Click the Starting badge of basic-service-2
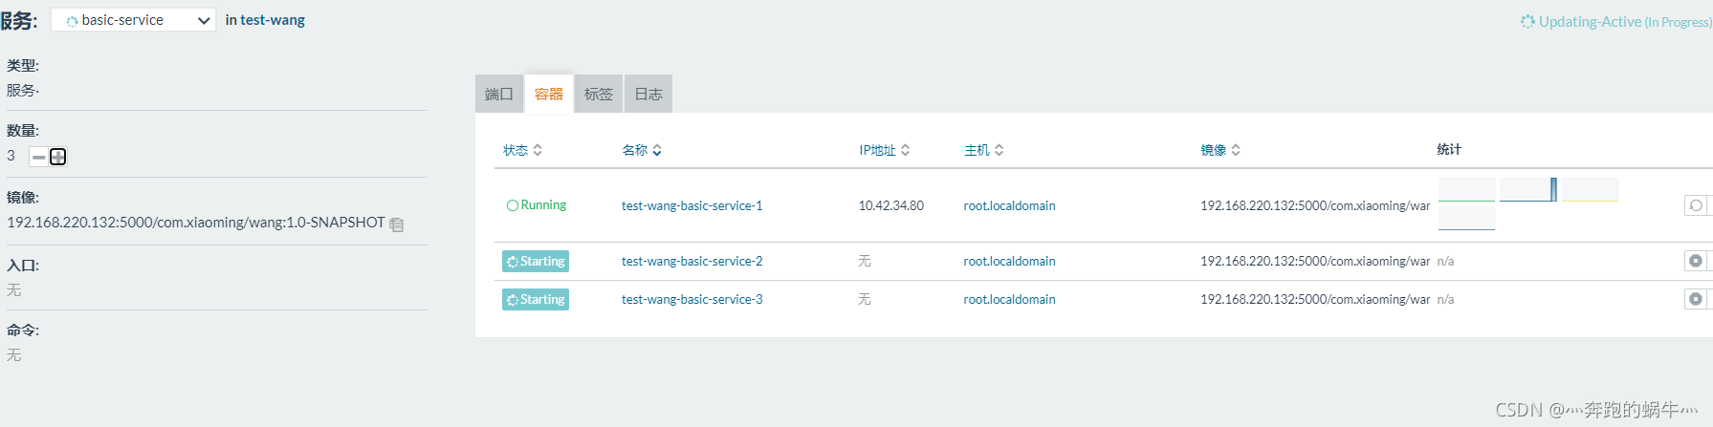 (536, 261)
